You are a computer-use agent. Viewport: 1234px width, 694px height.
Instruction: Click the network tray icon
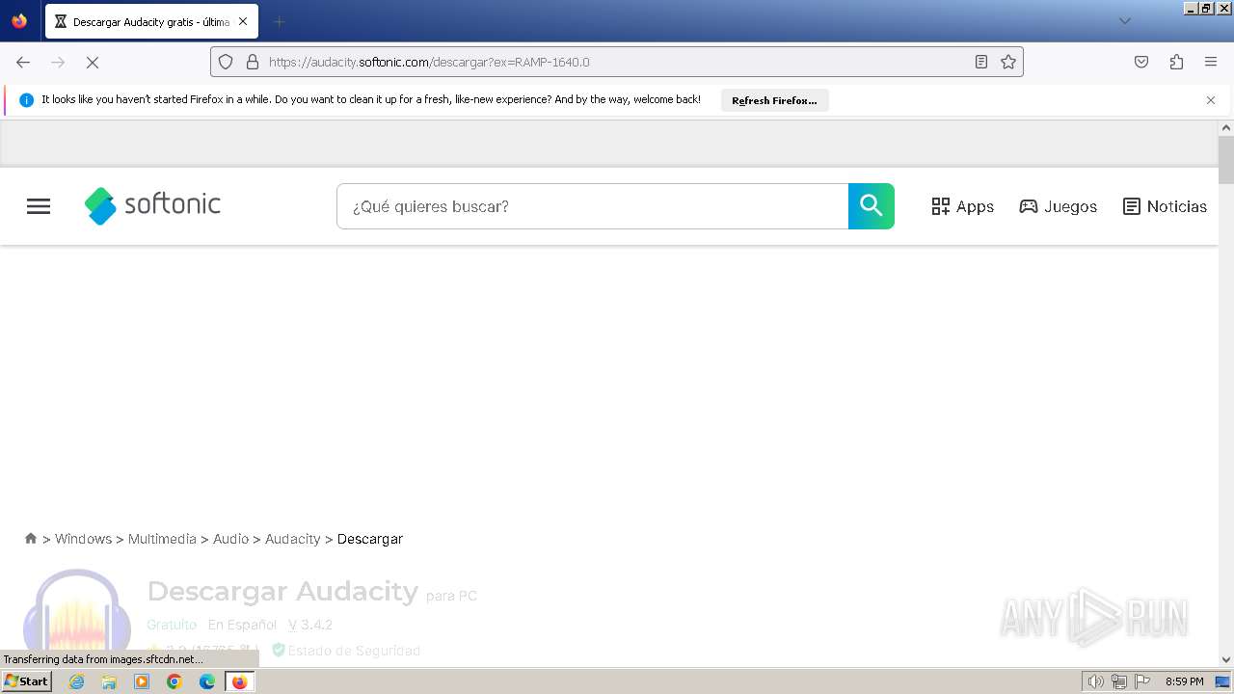(1119, 681)
